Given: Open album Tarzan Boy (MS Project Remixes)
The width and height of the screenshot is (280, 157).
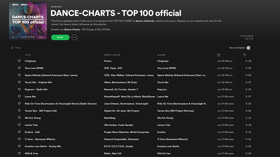Looking at the screenshot, I should pos(175,111).
